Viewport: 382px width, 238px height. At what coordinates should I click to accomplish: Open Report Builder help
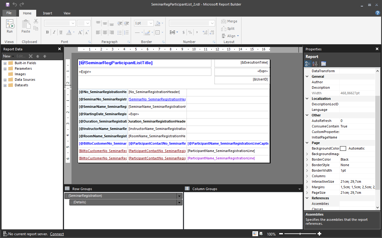[378, 13]
